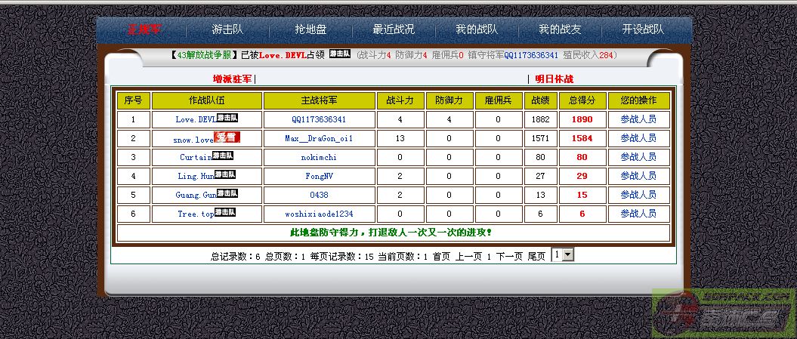Open the page number dropdown

click(x=563, y=255)
